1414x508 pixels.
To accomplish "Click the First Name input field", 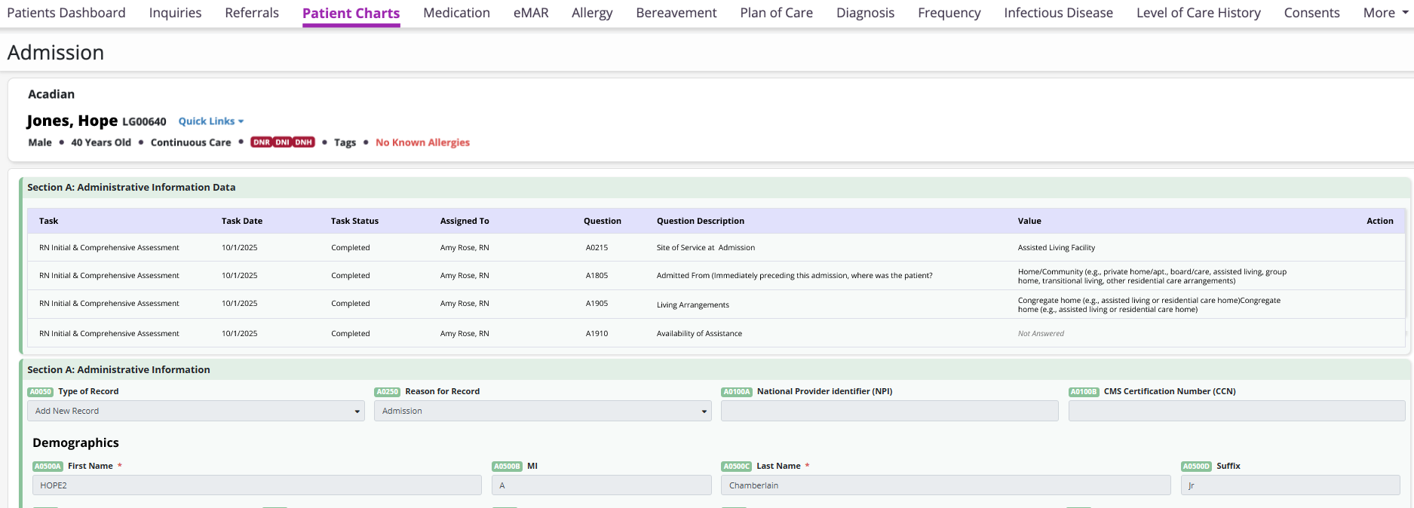I will pyautogui.click(x=256, y=485).
